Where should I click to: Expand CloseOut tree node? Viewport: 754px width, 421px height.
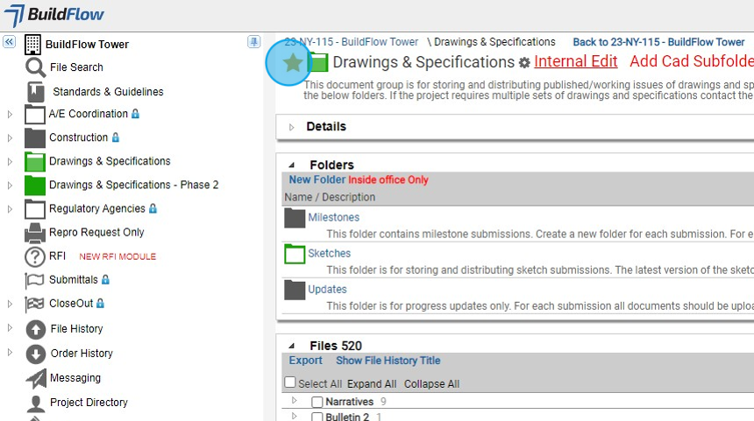pos(10,304)
